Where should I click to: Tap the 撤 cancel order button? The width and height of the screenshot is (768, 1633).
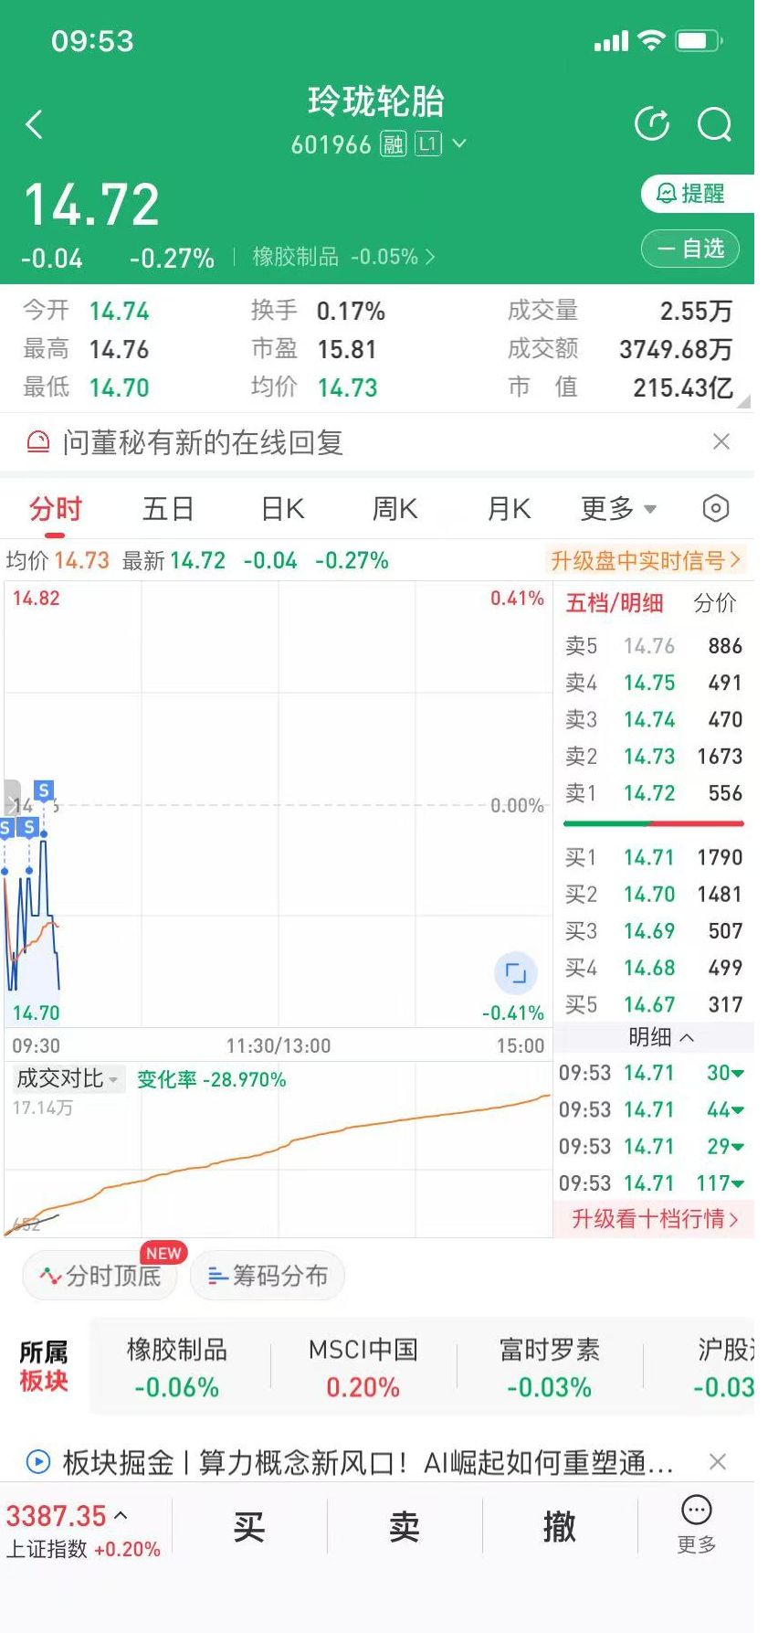(x=560, y=1527)
